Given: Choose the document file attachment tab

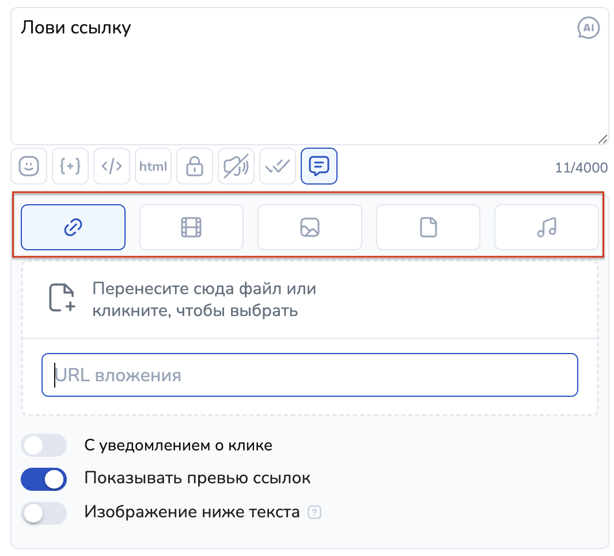Looking at the screenshot, I should 428,227.
